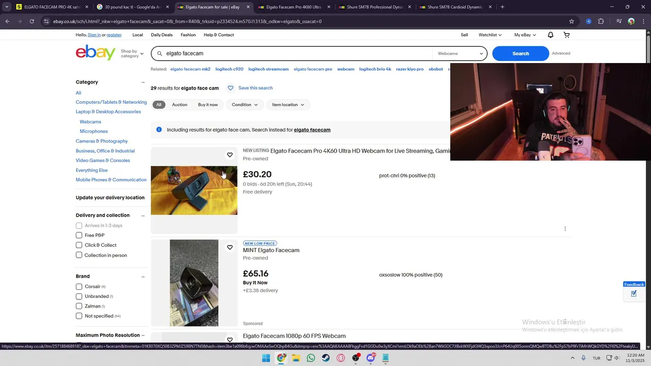
Task: Select the Buy it now filter tab
Action: pyautogui.click(x=208, y=105)
